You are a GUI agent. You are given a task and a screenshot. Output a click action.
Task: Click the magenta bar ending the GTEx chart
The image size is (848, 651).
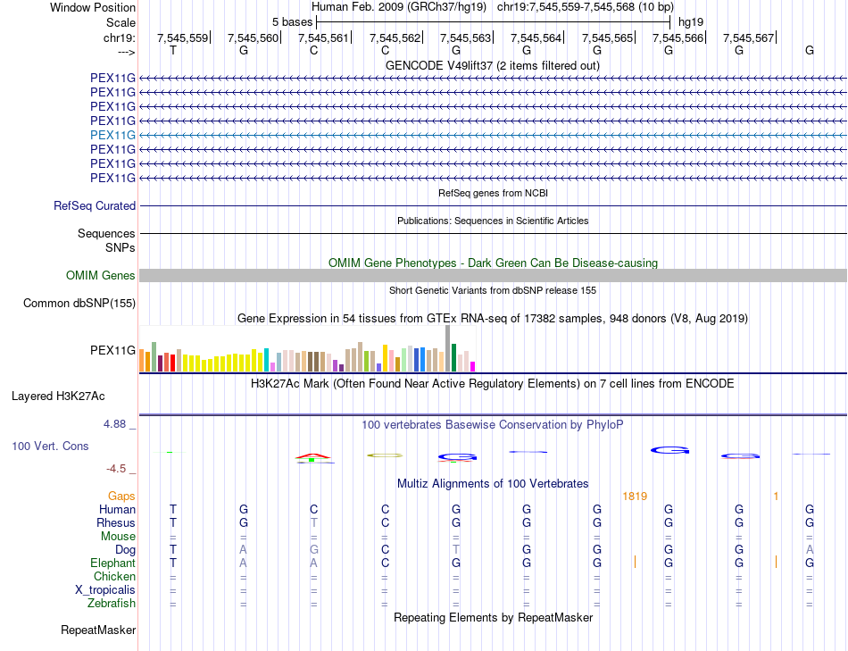tap(473, 365)
